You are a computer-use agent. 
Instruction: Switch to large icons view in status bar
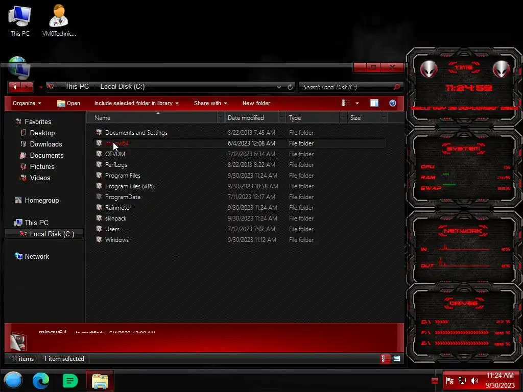[396, 359]
